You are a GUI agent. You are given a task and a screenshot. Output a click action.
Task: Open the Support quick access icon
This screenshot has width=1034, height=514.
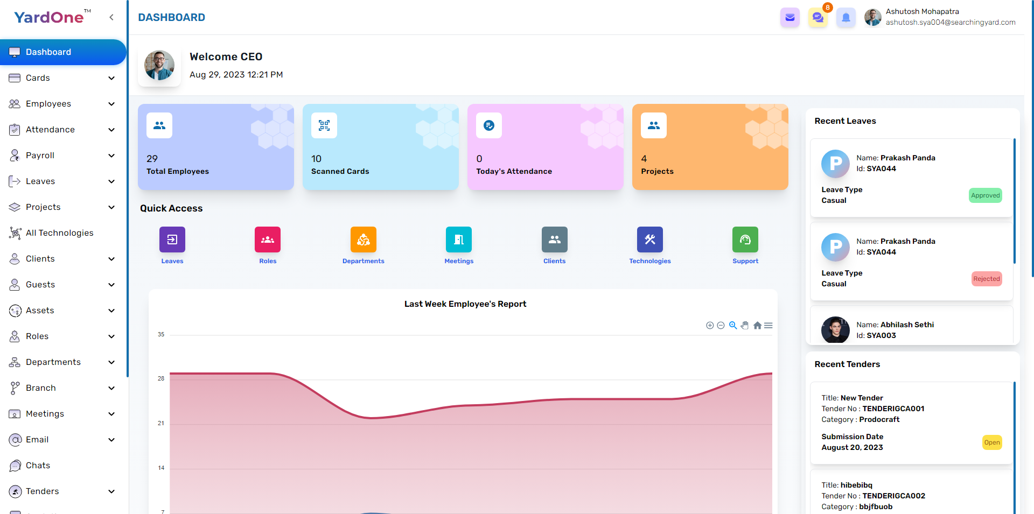pyautogui.click(x=745, y=240)
